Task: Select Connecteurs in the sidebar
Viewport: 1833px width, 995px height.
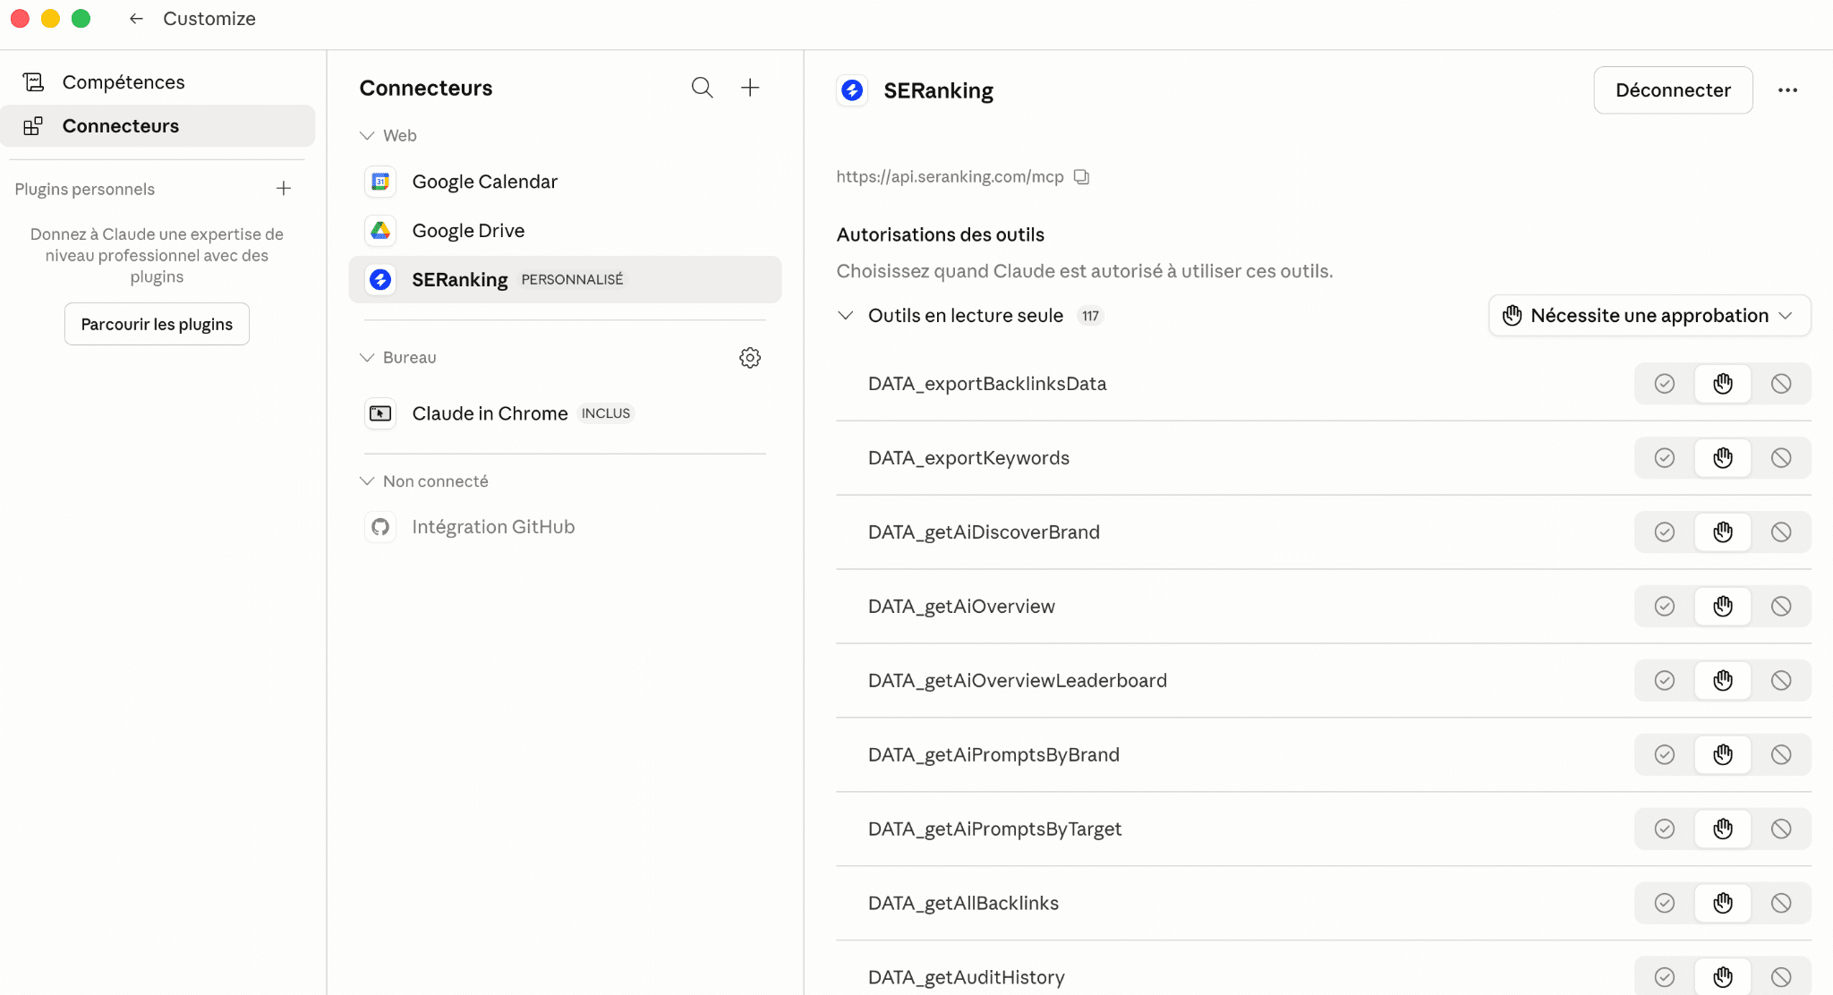Action: [x=158, y=126]
